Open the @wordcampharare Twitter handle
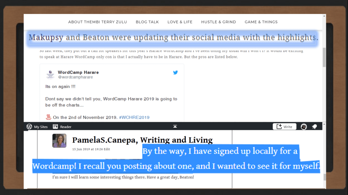Screen dimensions: 348x195 pyautogui.click(x=75, y=77)
